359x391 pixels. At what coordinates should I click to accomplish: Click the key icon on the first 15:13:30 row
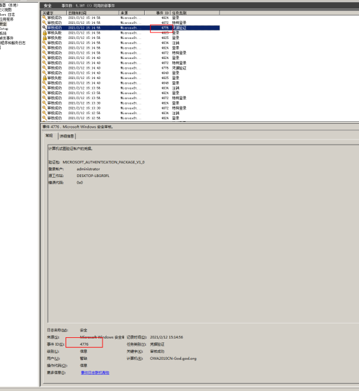coord(44,103)
